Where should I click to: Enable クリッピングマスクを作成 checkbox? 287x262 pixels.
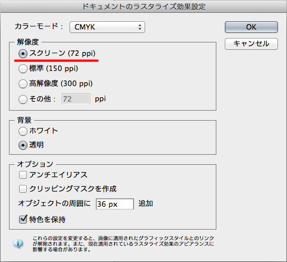click(x=23, y=189)
